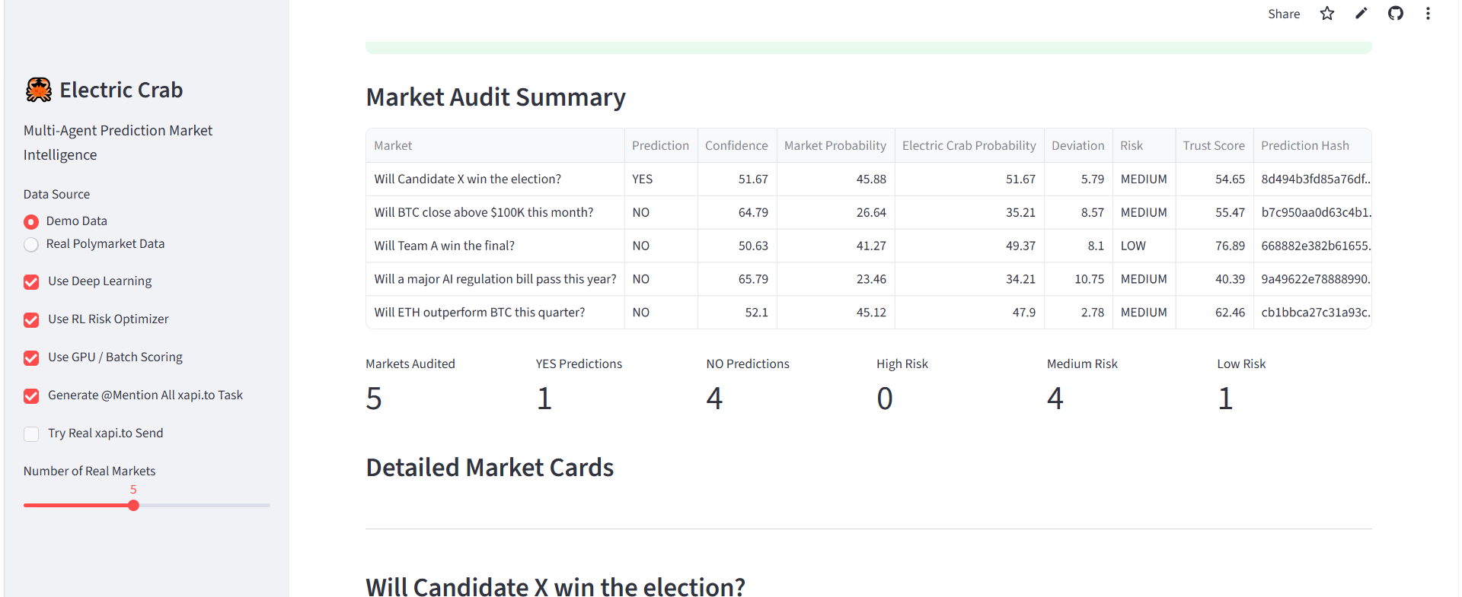
Task: Toggle Generate @Mention All xapi.to Task checkbox
Action: [x=31, y=395]
